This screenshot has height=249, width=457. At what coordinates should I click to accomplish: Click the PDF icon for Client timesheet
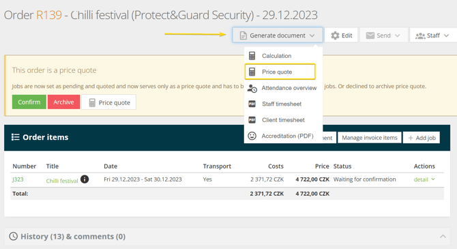point(252,120)
